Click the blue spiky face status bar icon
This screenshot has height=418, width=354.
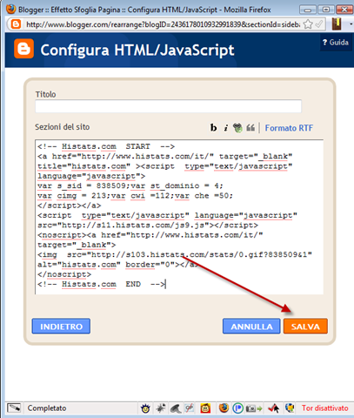click(145, 408)
